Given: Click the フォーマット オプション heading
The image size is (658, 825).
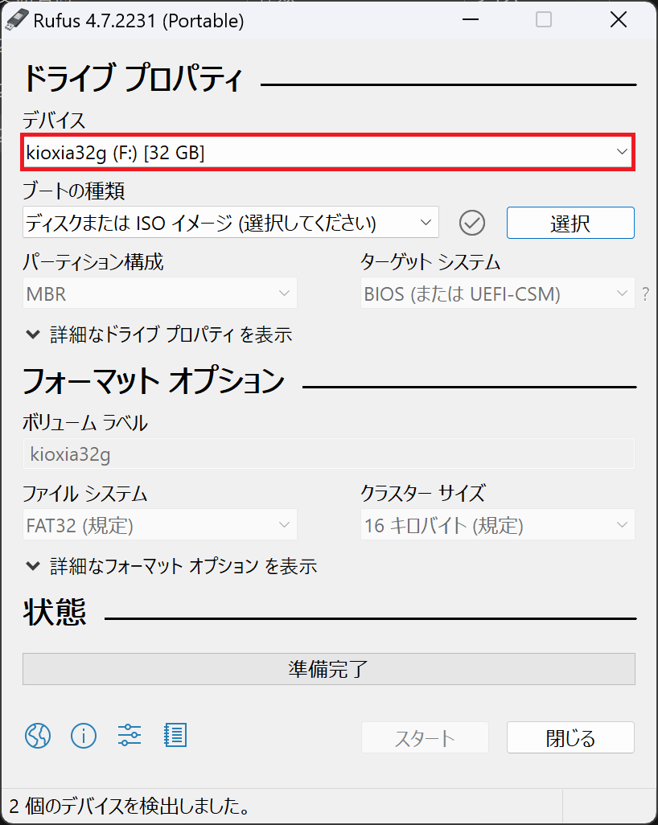Looking at the screenshot, I should tap(153, 381).
